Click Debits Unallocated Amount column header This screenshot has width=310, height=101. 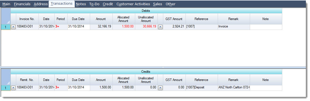click(146, 19)
